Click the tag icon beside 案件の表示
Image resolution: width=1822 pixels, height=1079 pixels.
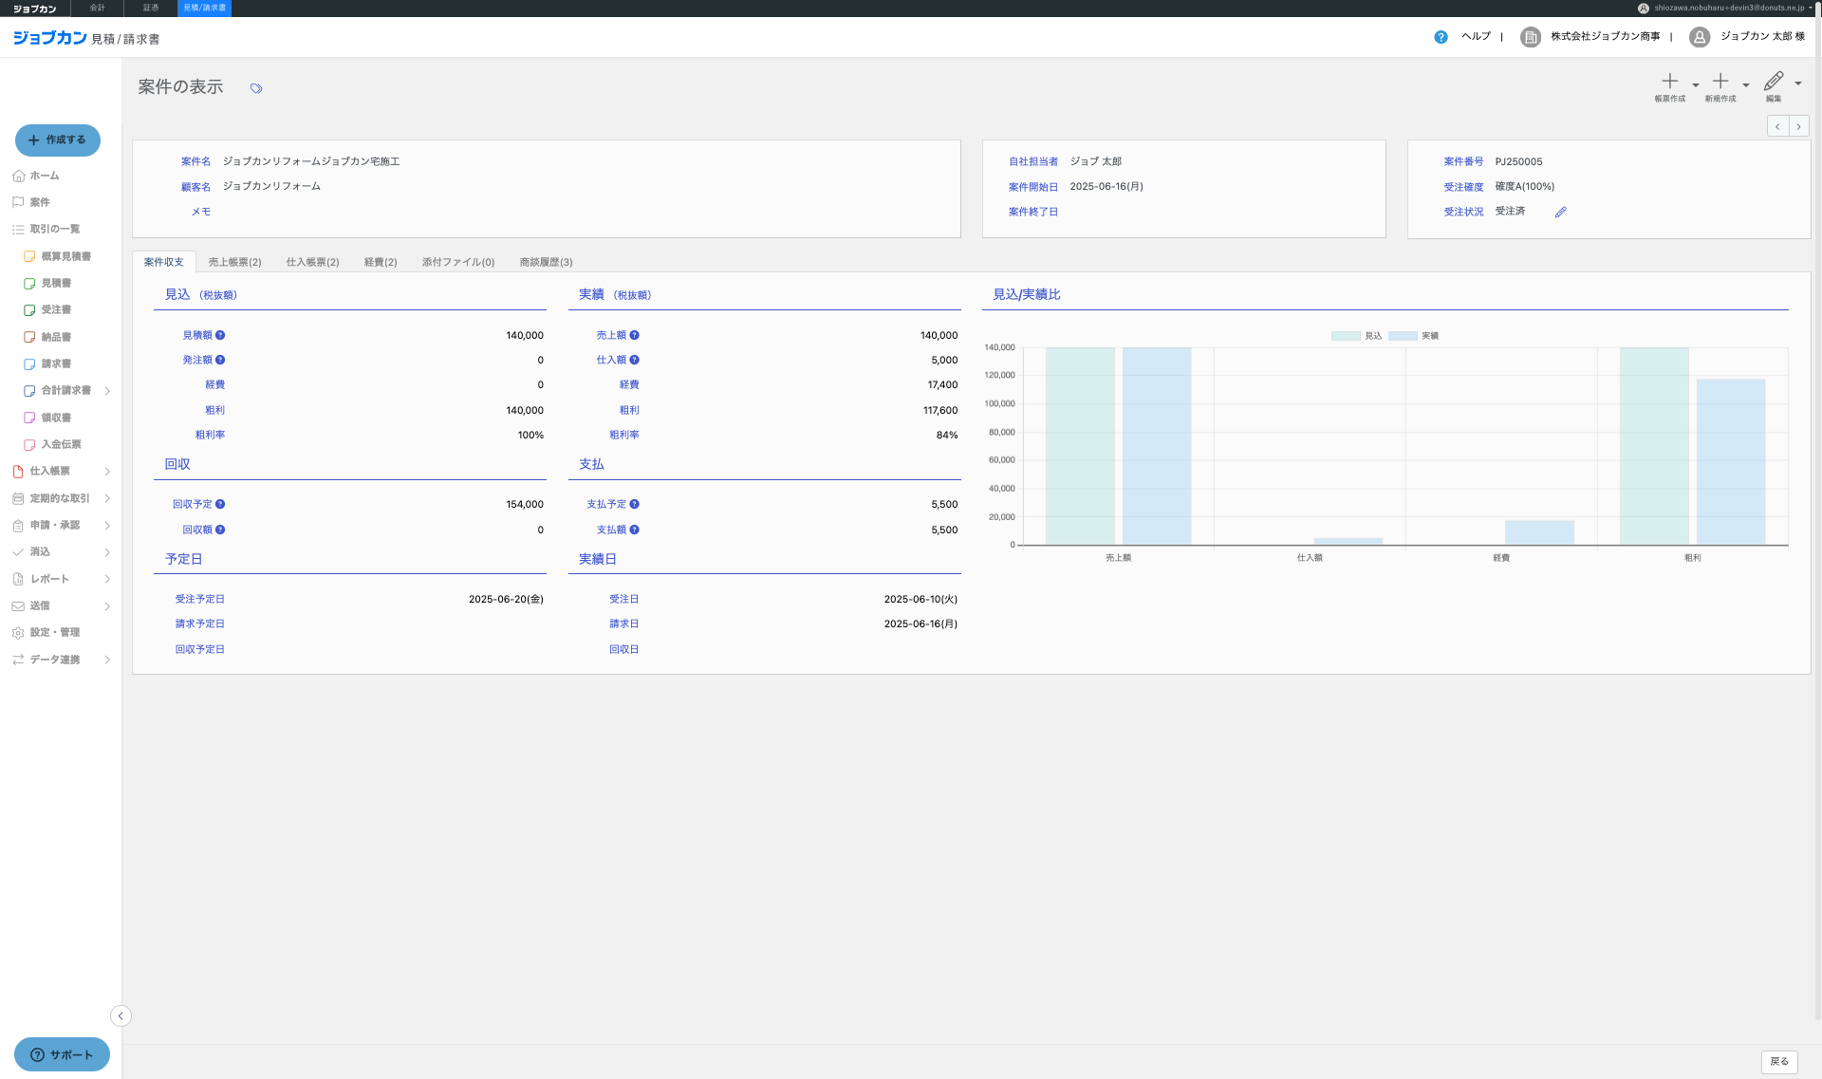[256, 88]
